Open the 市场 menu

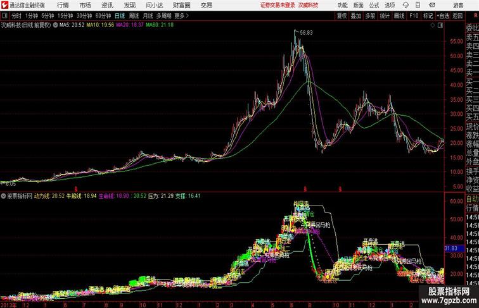point(86,5)
